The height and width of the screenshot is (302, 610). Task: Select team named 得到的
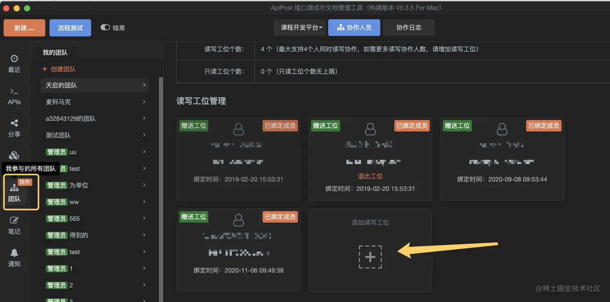pyautogui.click(x=94, y=235)
